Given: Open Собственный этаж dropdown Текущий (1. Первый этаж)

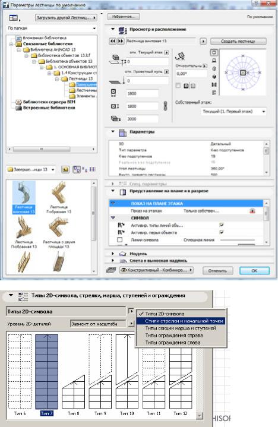Looking at the screenshot, I should click(233, 112).
